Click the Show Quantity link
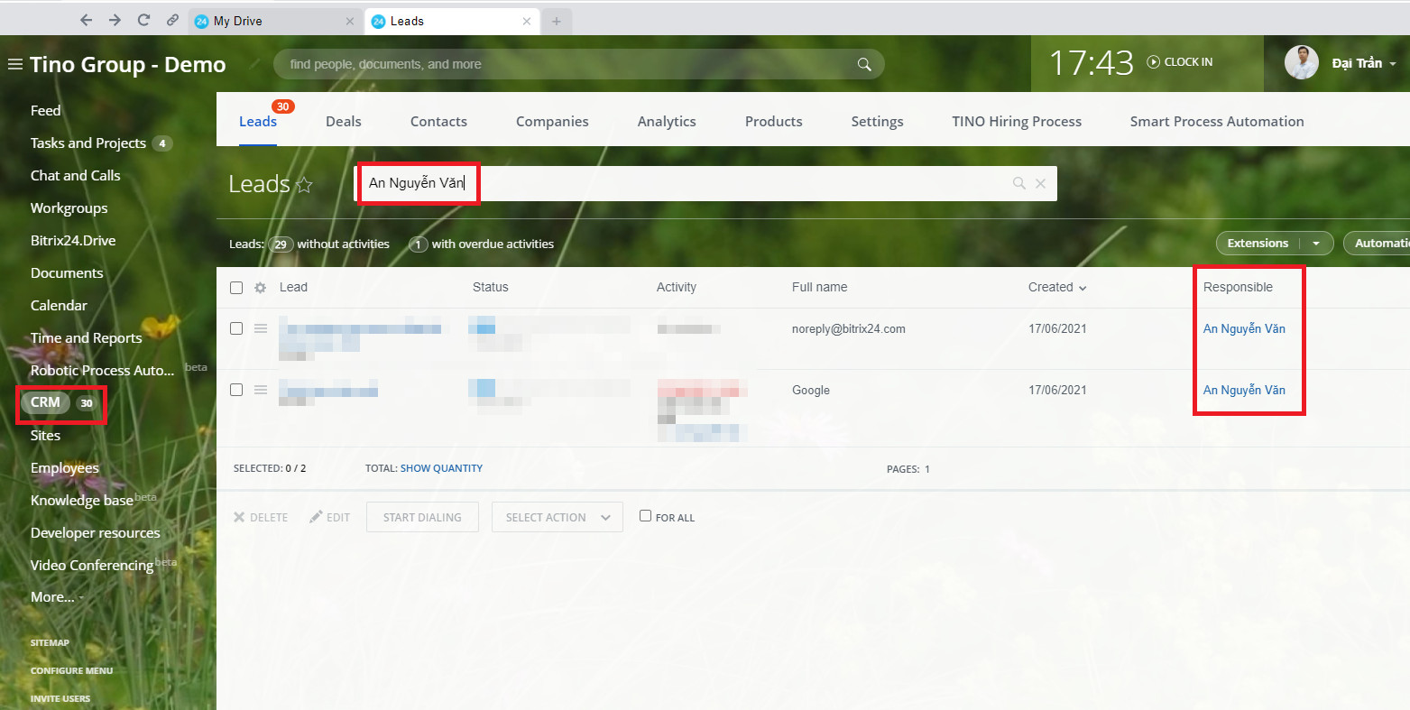Viewport: 1410px width, 710px height. [x=442, y=468]
